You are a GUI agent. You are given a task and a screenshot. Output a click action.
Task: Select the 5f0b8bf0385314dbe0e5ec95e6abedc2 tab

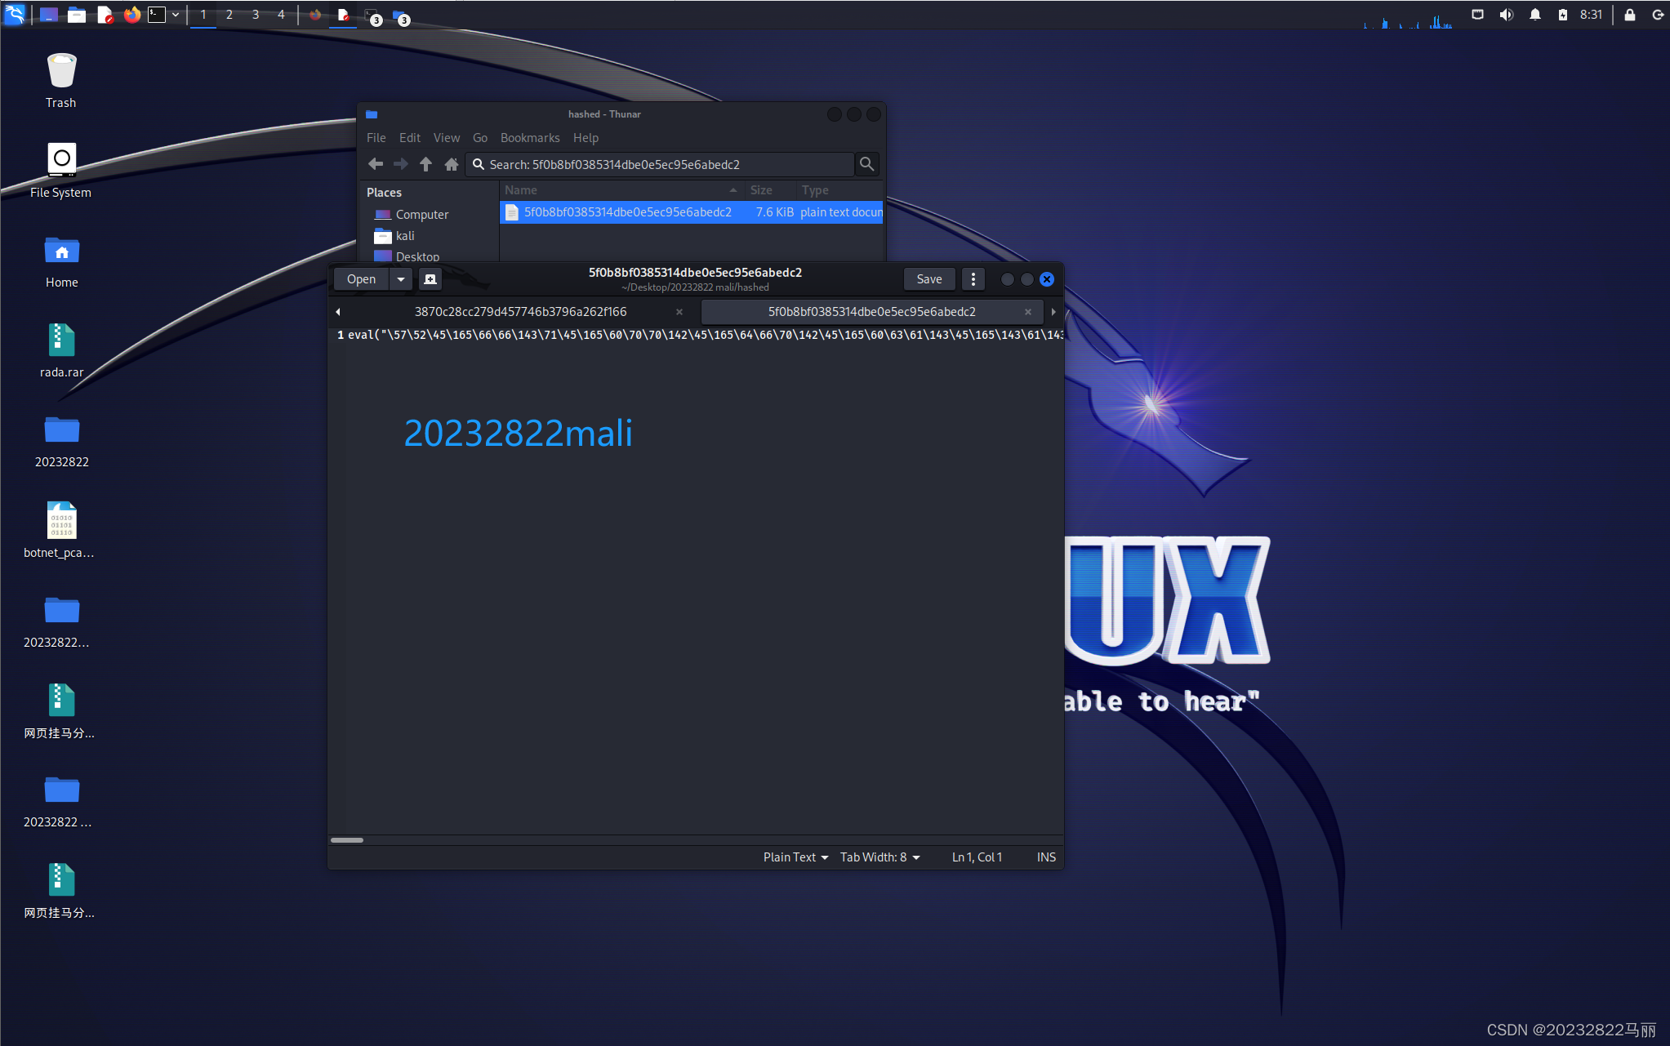pyautogui.click(x=871, y=312)
